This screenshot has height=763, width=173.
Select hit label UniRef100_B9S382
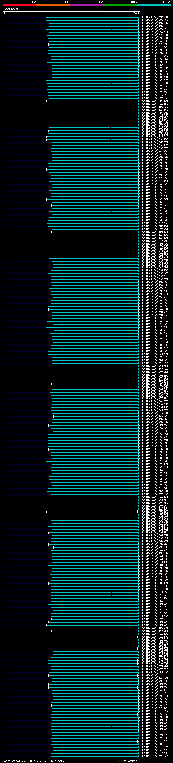155,62
